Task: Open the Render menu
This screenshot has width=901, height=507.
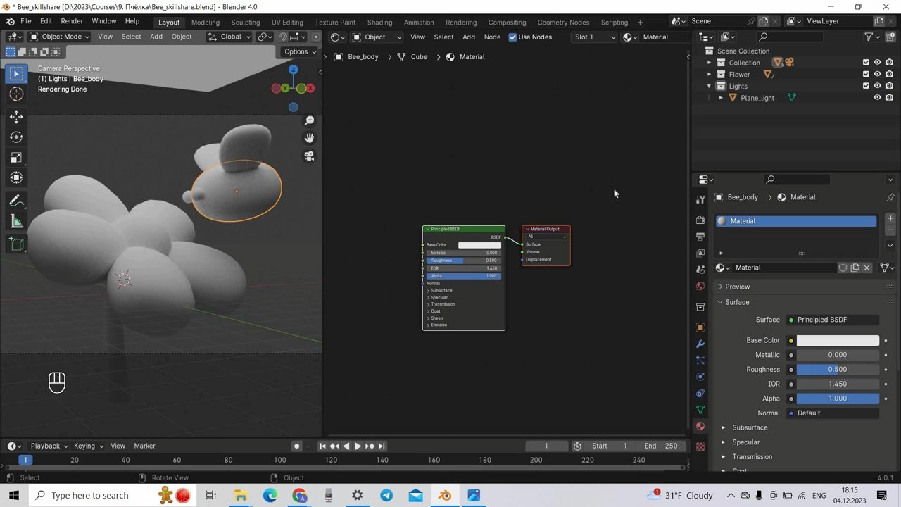Action: point(72,21)
